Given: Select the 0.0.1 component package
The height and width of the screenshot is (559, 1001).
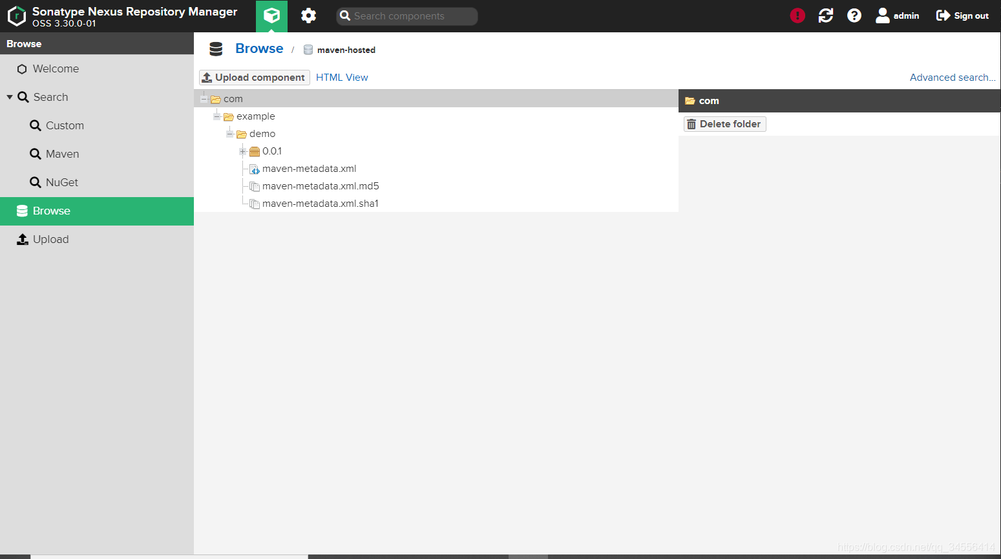Looking at the screenshot, I should click(272, 151).
